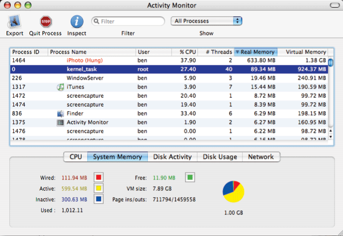Sort by the Process ID column header
This screenshot has width=343, height=236.
(x=29, y=52)
